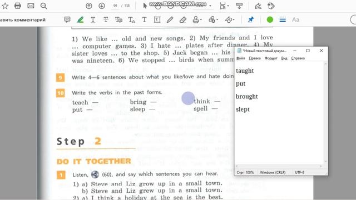356x200 pixels.
Task: Click the page number field showing 99
Action: [115, 6]
